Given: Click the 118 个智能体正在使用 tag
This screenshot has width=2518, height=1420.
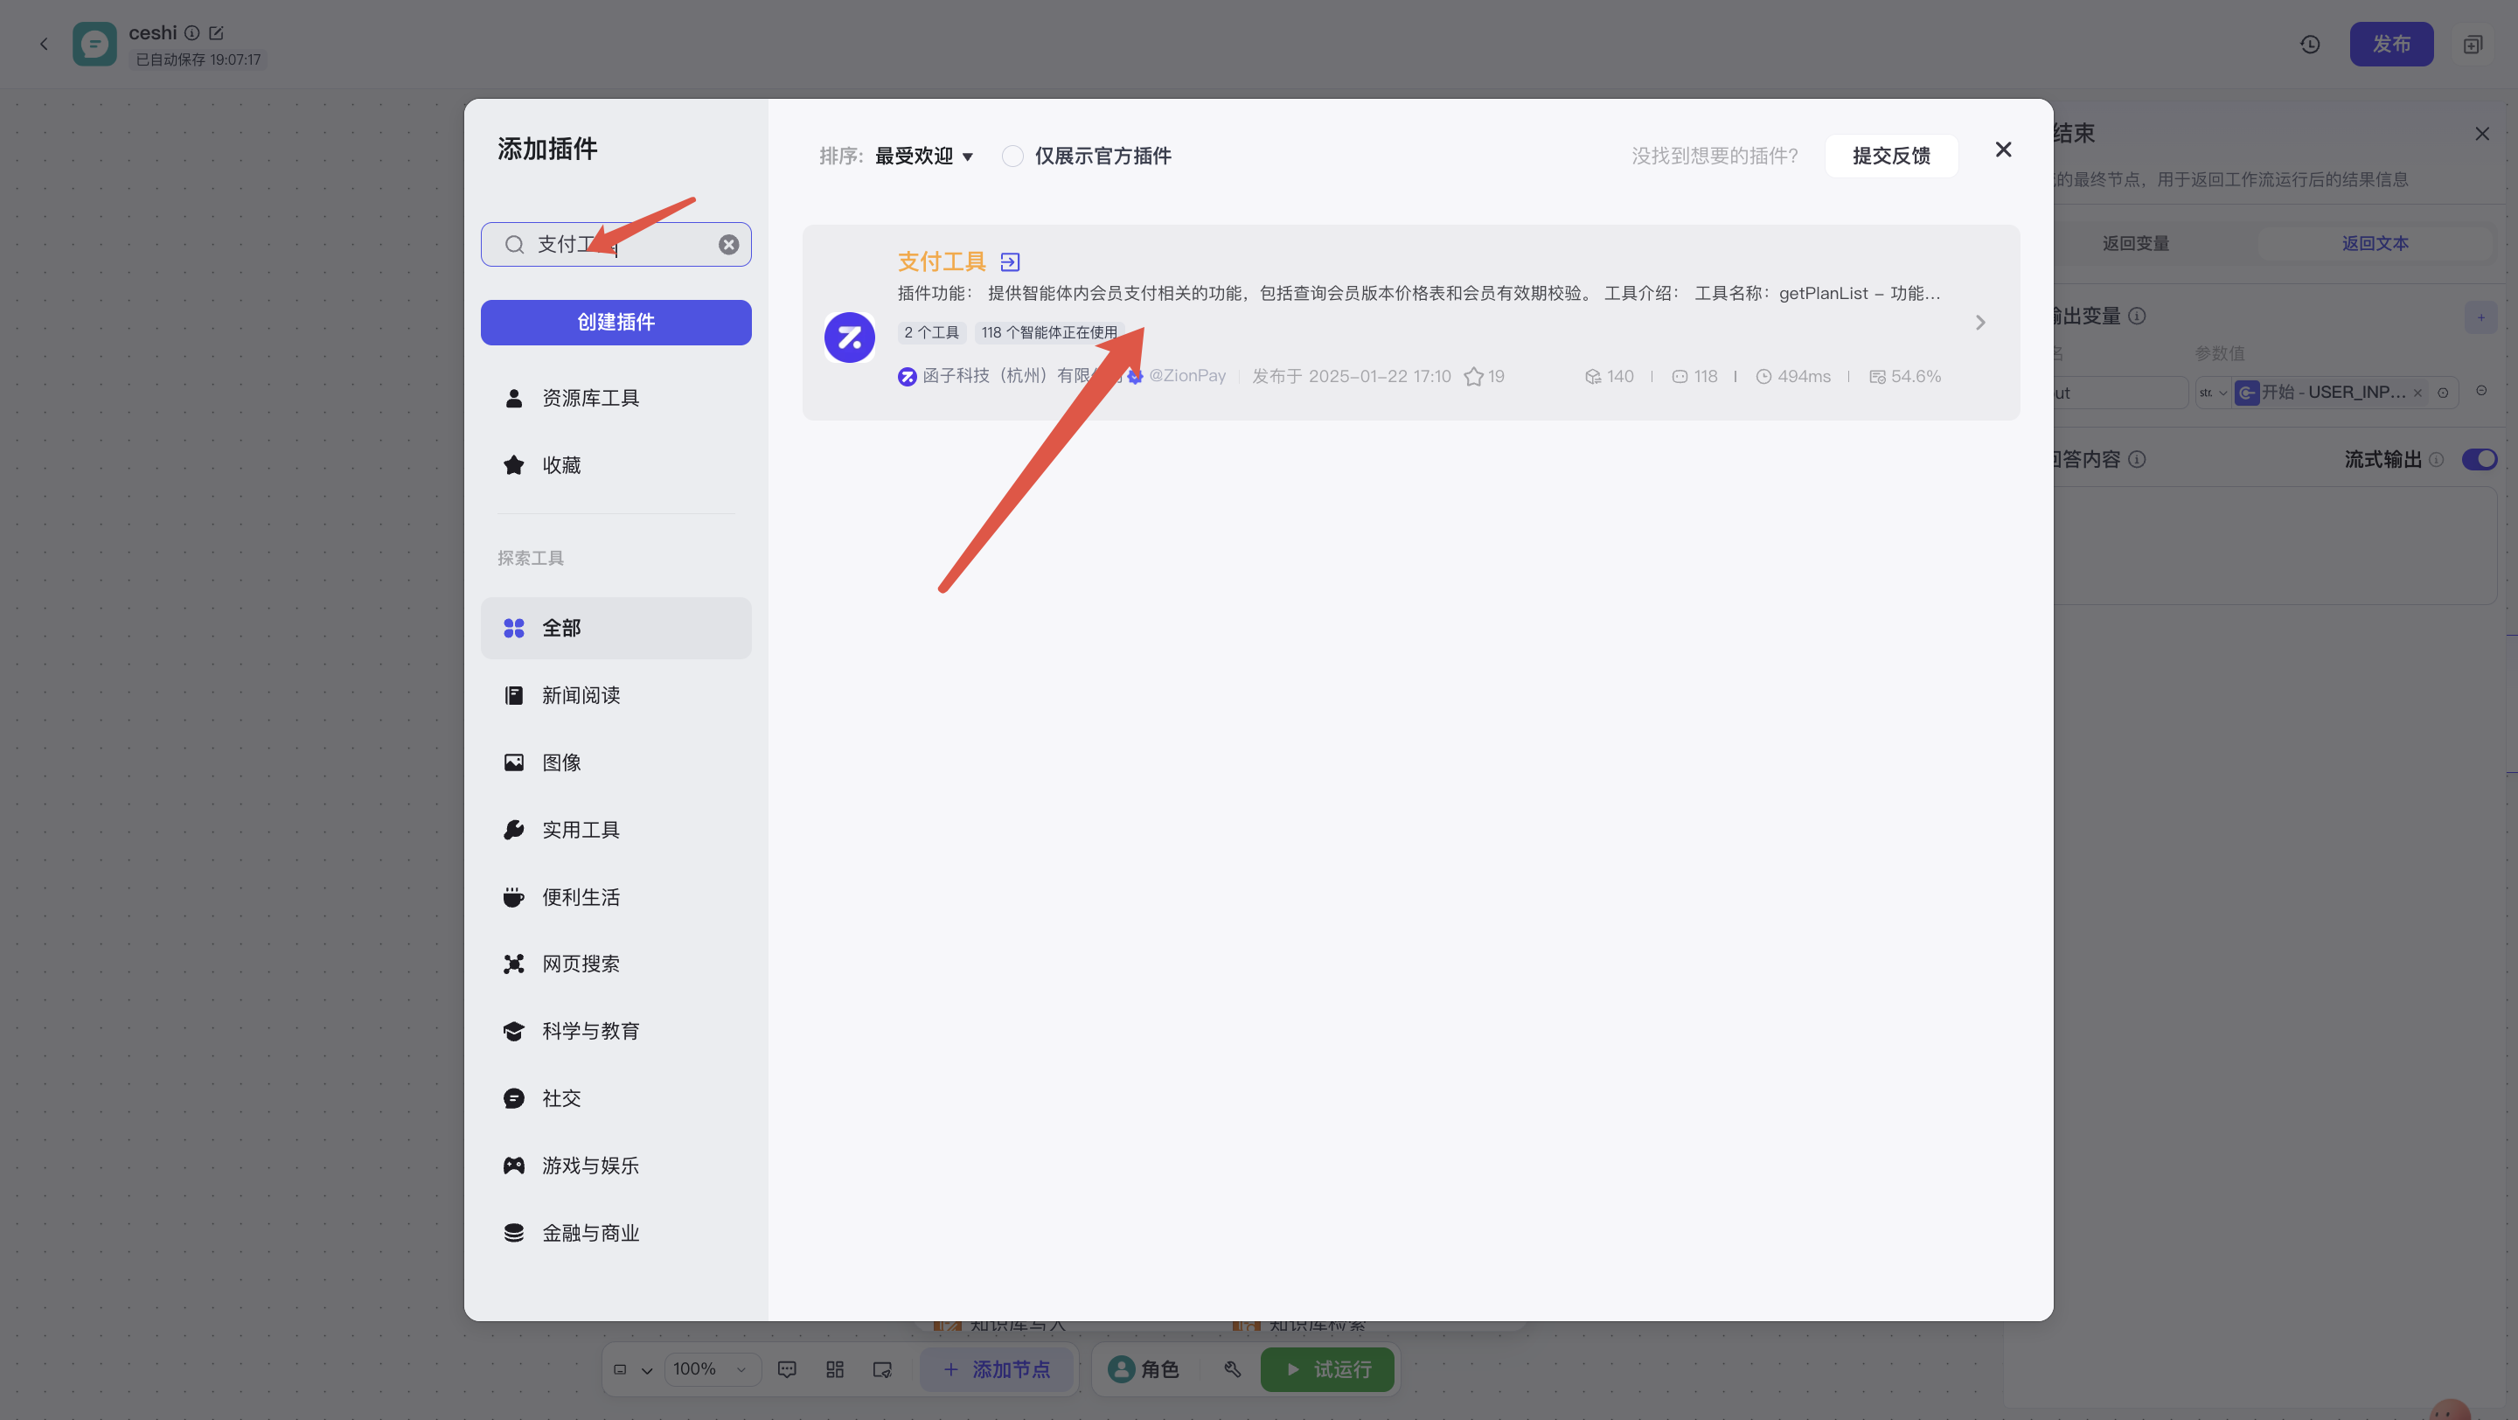Looking at the screenshot, I should click(x=1049, y=333).
